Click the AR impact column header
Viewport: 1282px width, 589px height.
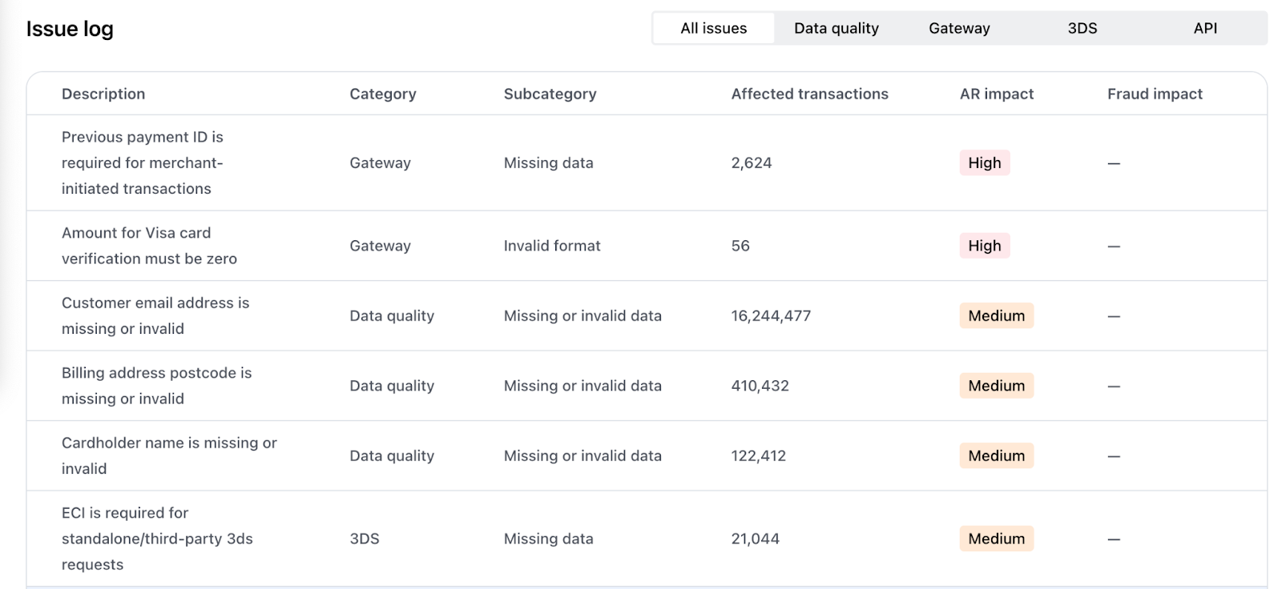(x=997, y=94)
